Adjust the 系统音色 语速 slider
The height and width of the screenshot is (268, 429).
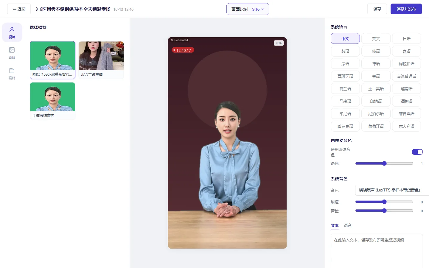pyautogui.click(x=384, y=202)
